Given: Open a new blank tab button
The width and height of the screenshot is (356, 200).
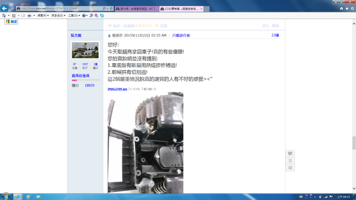Looking at the screenshot, I should 207,9.
